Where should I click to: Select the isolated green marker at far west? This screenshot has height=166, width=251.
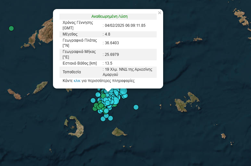tap(11, 28)
